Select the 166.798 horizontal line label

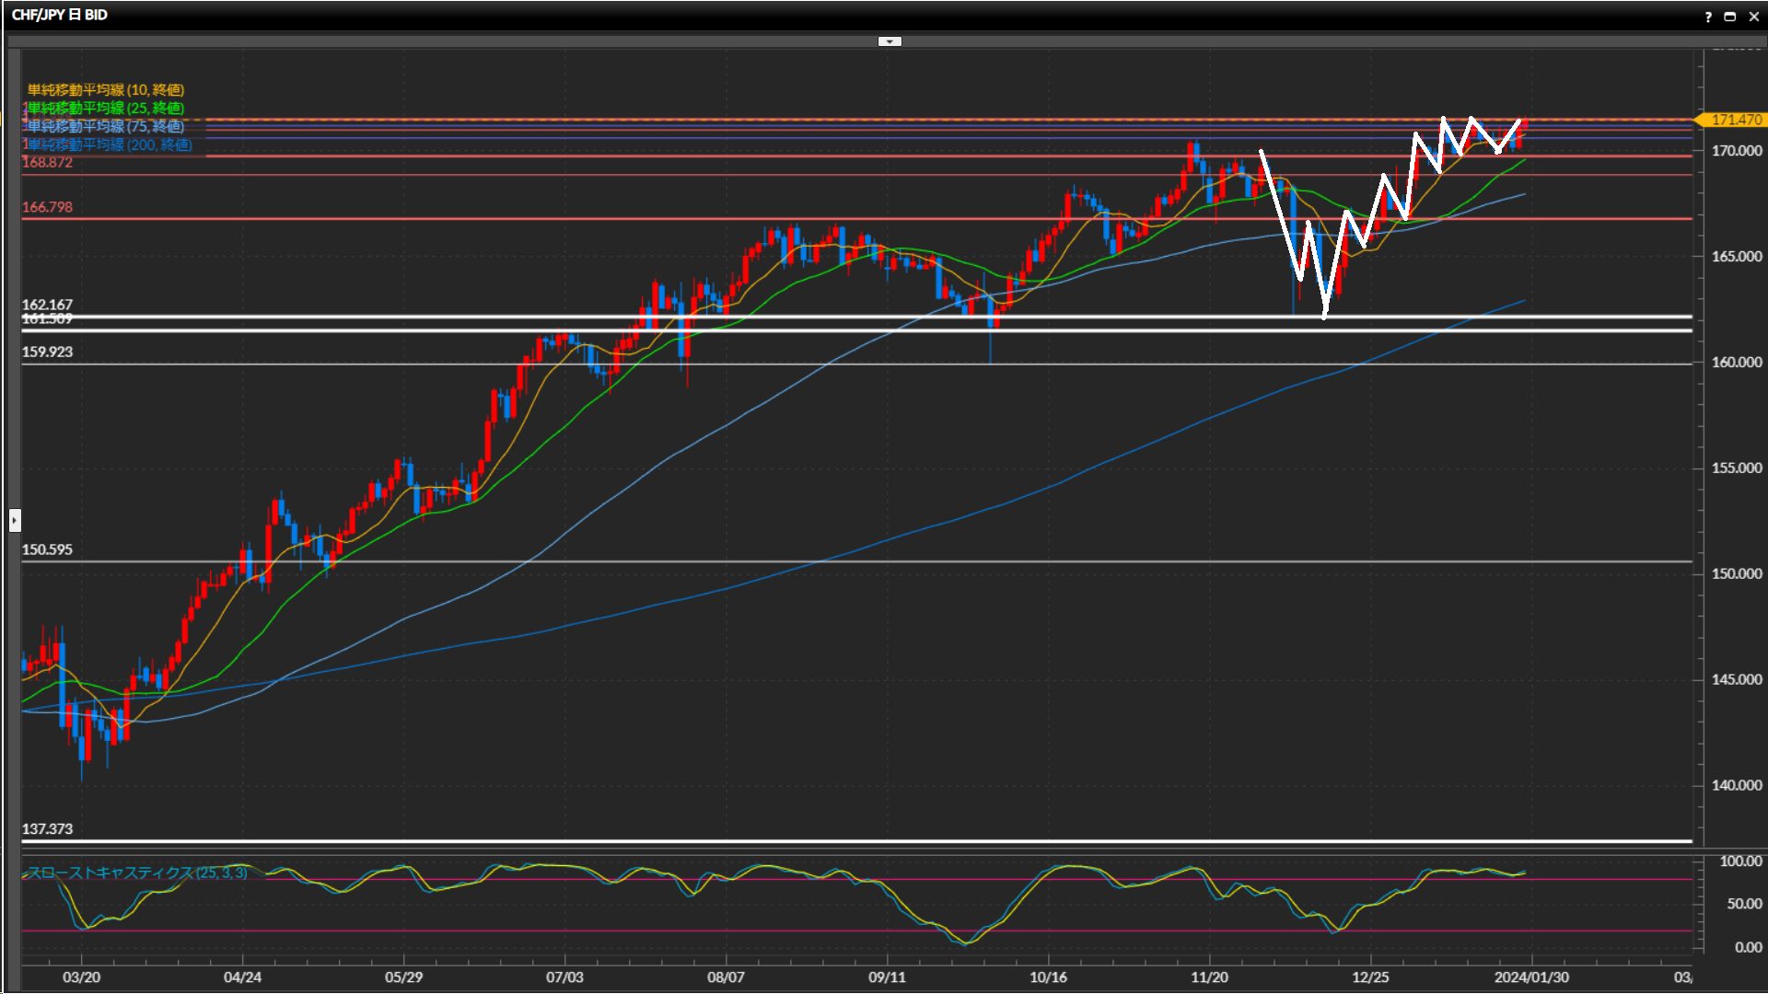[47, 207]
